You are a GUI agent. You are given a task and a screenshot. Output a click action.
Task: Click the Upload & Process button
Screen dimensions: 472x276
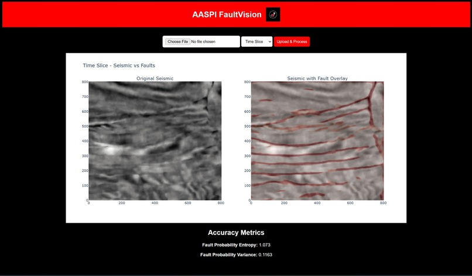[292, 42]
